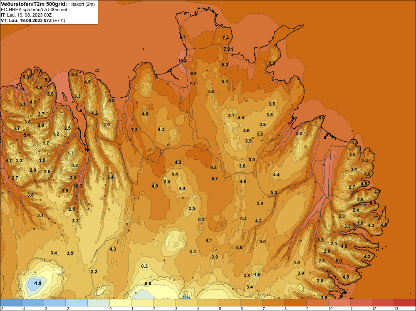Click the 6.6 temperature value
Screen dimensions: 416x311
(193, 74)
